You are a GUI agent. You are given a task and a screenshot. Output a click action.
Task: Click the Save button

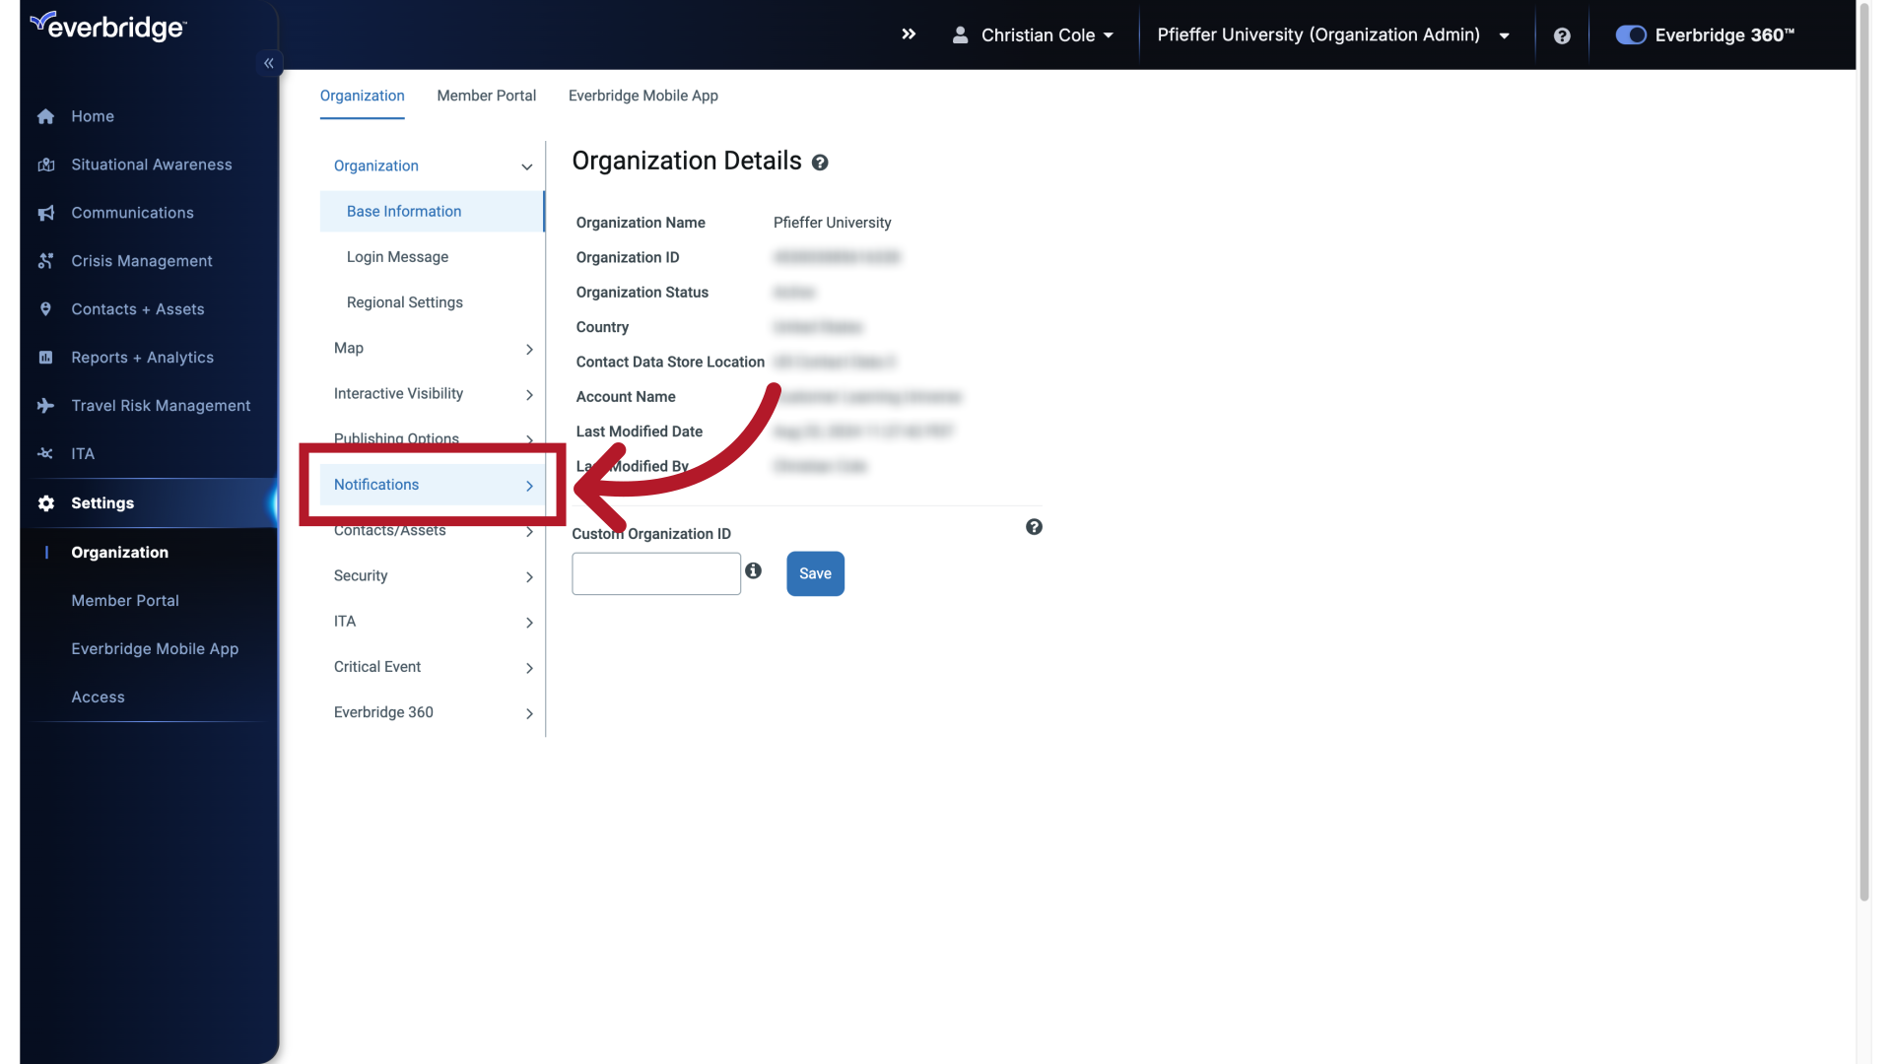click(x=815, y=573)
